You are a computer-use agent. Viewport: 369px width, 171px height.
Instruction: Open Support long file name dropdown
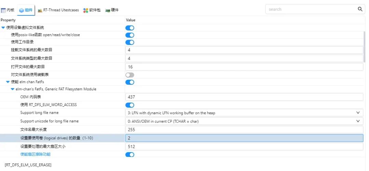click(244, 113)
